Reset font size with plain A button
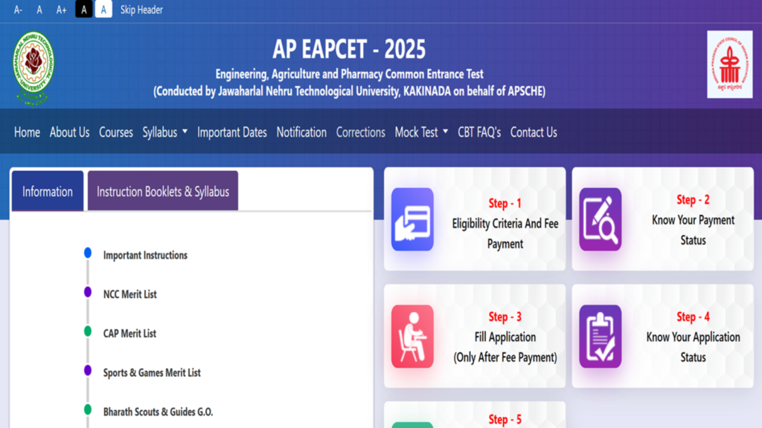The image size is (762, 428). (39, 10)
